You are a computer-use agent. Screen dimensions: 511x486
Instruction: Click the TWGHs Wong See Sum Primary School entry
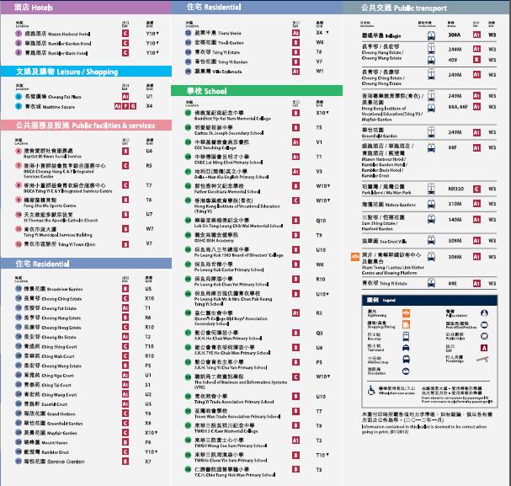click(x=231, y=443)
